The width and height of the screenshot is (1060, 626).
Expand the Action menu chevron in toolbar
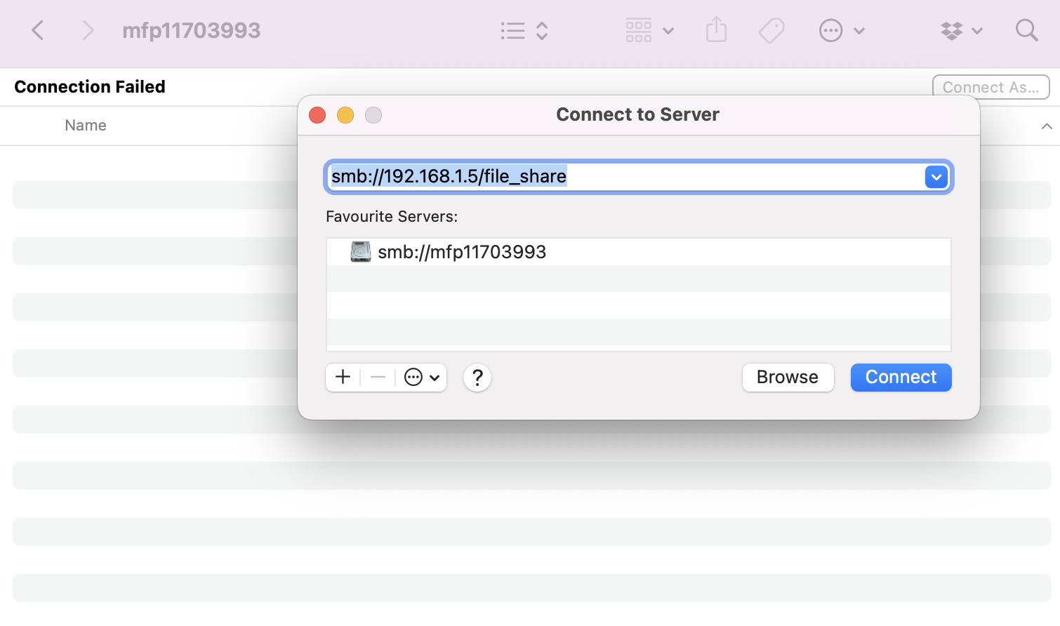tap(859, 31)
